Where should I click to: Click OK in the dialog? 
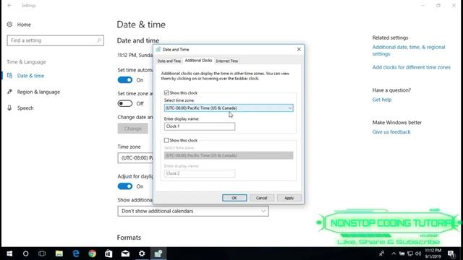click(x=234, y=198)
